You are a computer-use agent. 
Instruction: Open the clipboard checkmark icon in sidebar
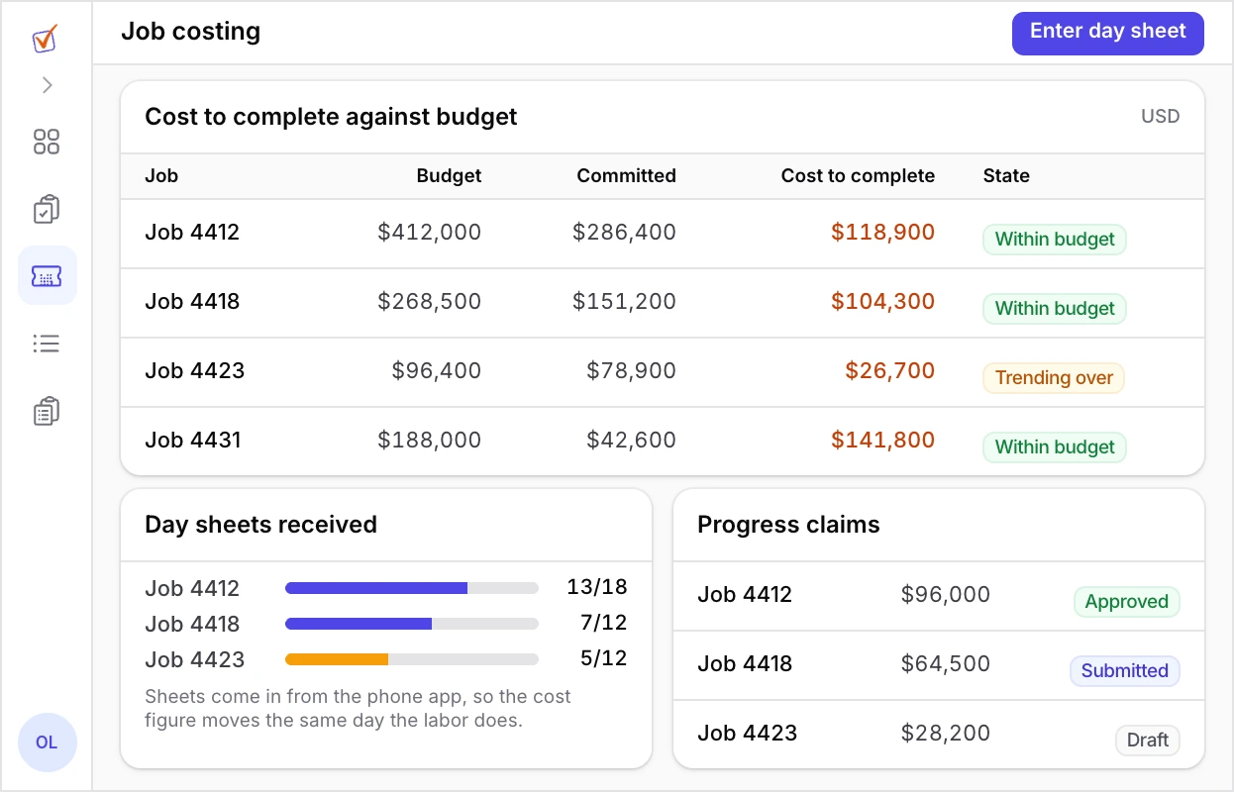click(47, 209)
